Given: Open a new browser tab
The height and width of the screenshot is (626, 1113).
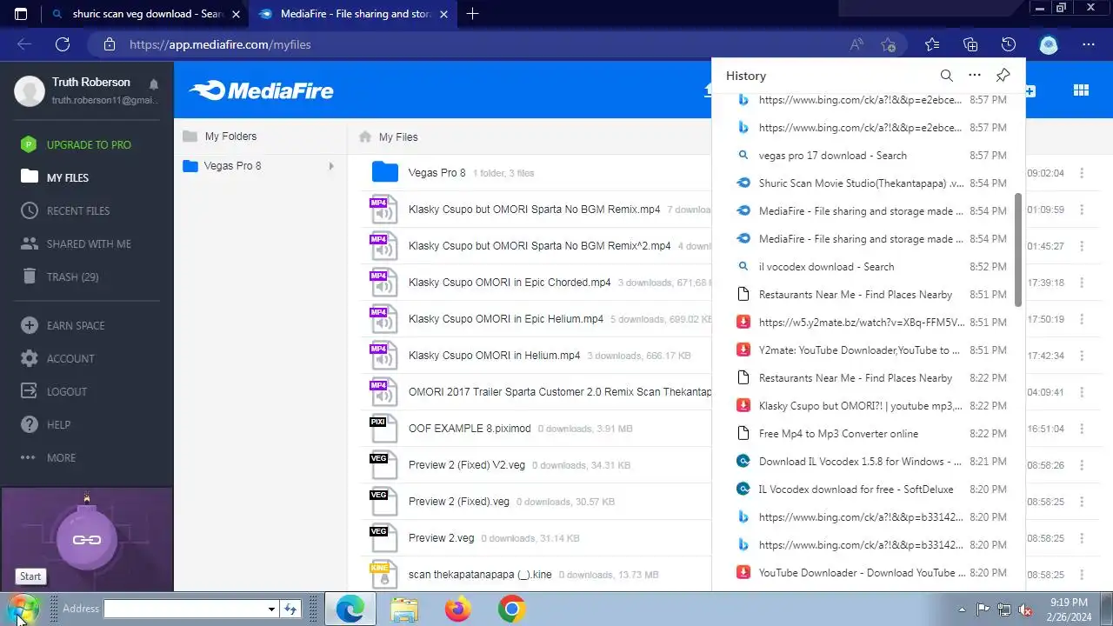Looking at the screenshot, I should coord(472,14).
